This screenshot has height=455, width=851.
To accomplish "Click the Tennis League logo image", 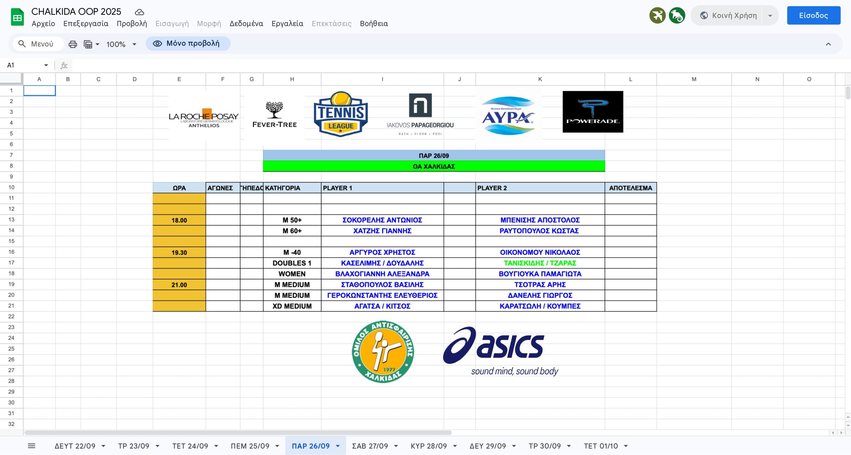I will (x=341, y=114).
